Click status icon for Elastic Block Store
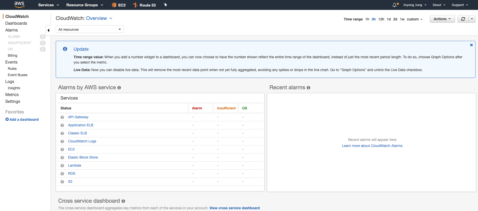Screen dimensions: 478x211 click(62, 158)
